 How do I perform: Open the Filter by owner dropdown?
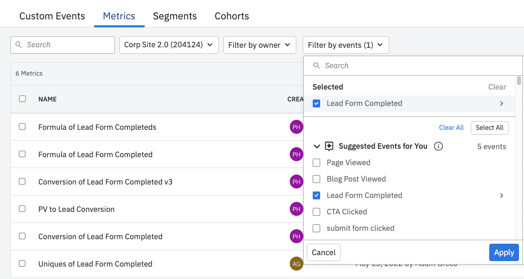[260, 45]
